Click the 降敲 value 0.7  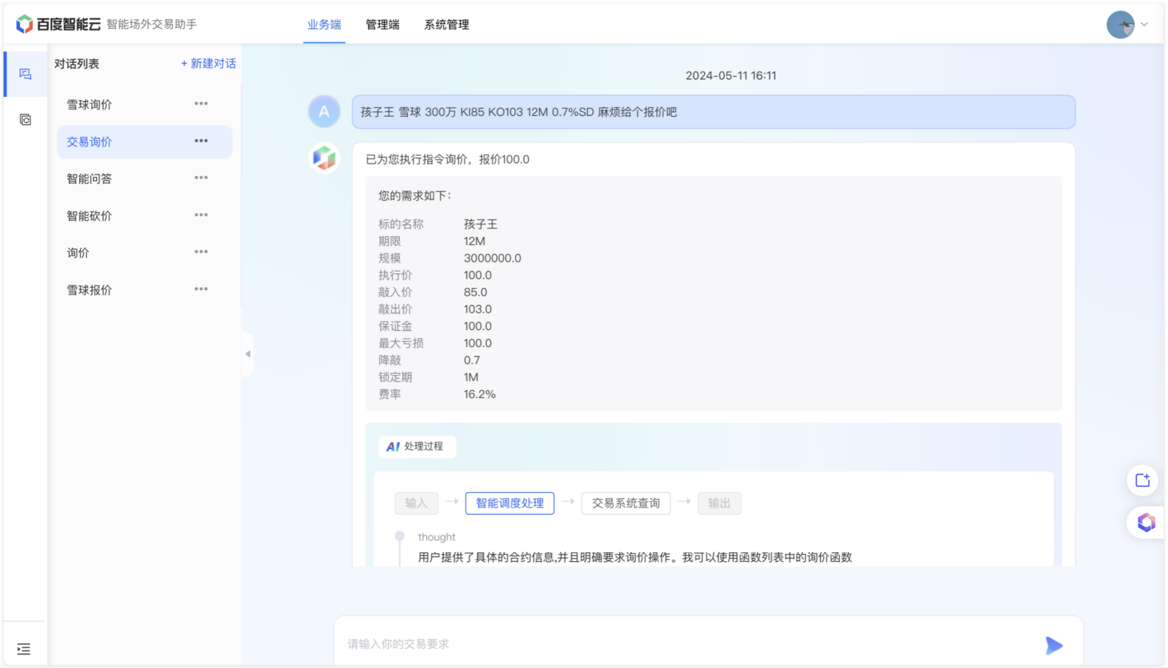pyautogui.click(x=471, y=360)
